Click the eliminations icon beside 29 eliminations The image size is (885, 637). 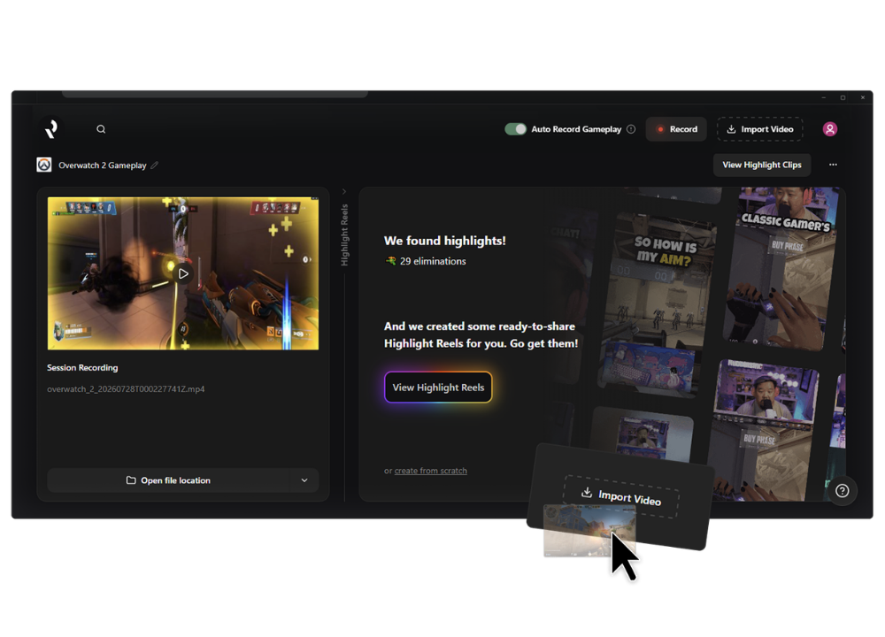(x=390, y=261)
